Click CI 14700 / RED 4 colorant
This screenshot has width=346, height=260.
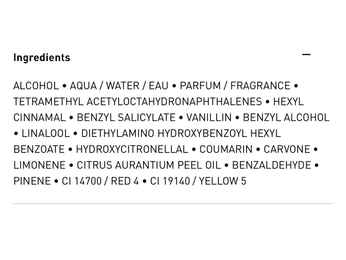click(x=100, y=181)
